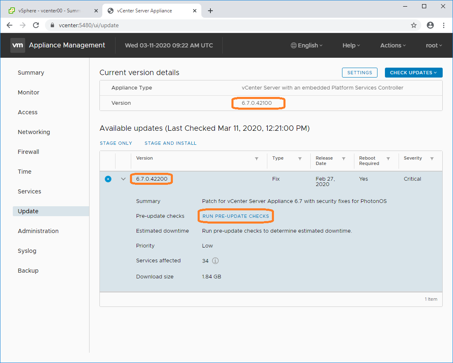
Task: Select the Update section
Action: [x=51, y=211]
